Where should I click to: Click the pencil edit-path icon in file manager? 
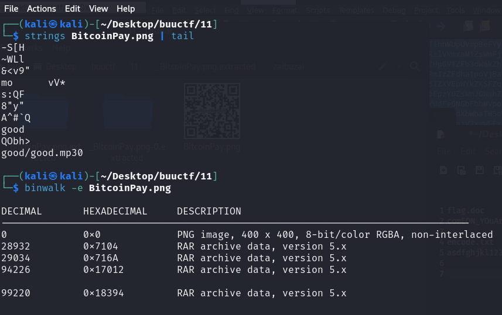383,67
